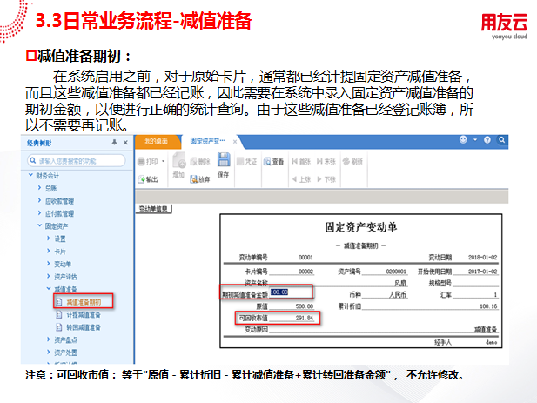Click the 可回收市值 value 291.84
The image size is (537, 403).
305,318
